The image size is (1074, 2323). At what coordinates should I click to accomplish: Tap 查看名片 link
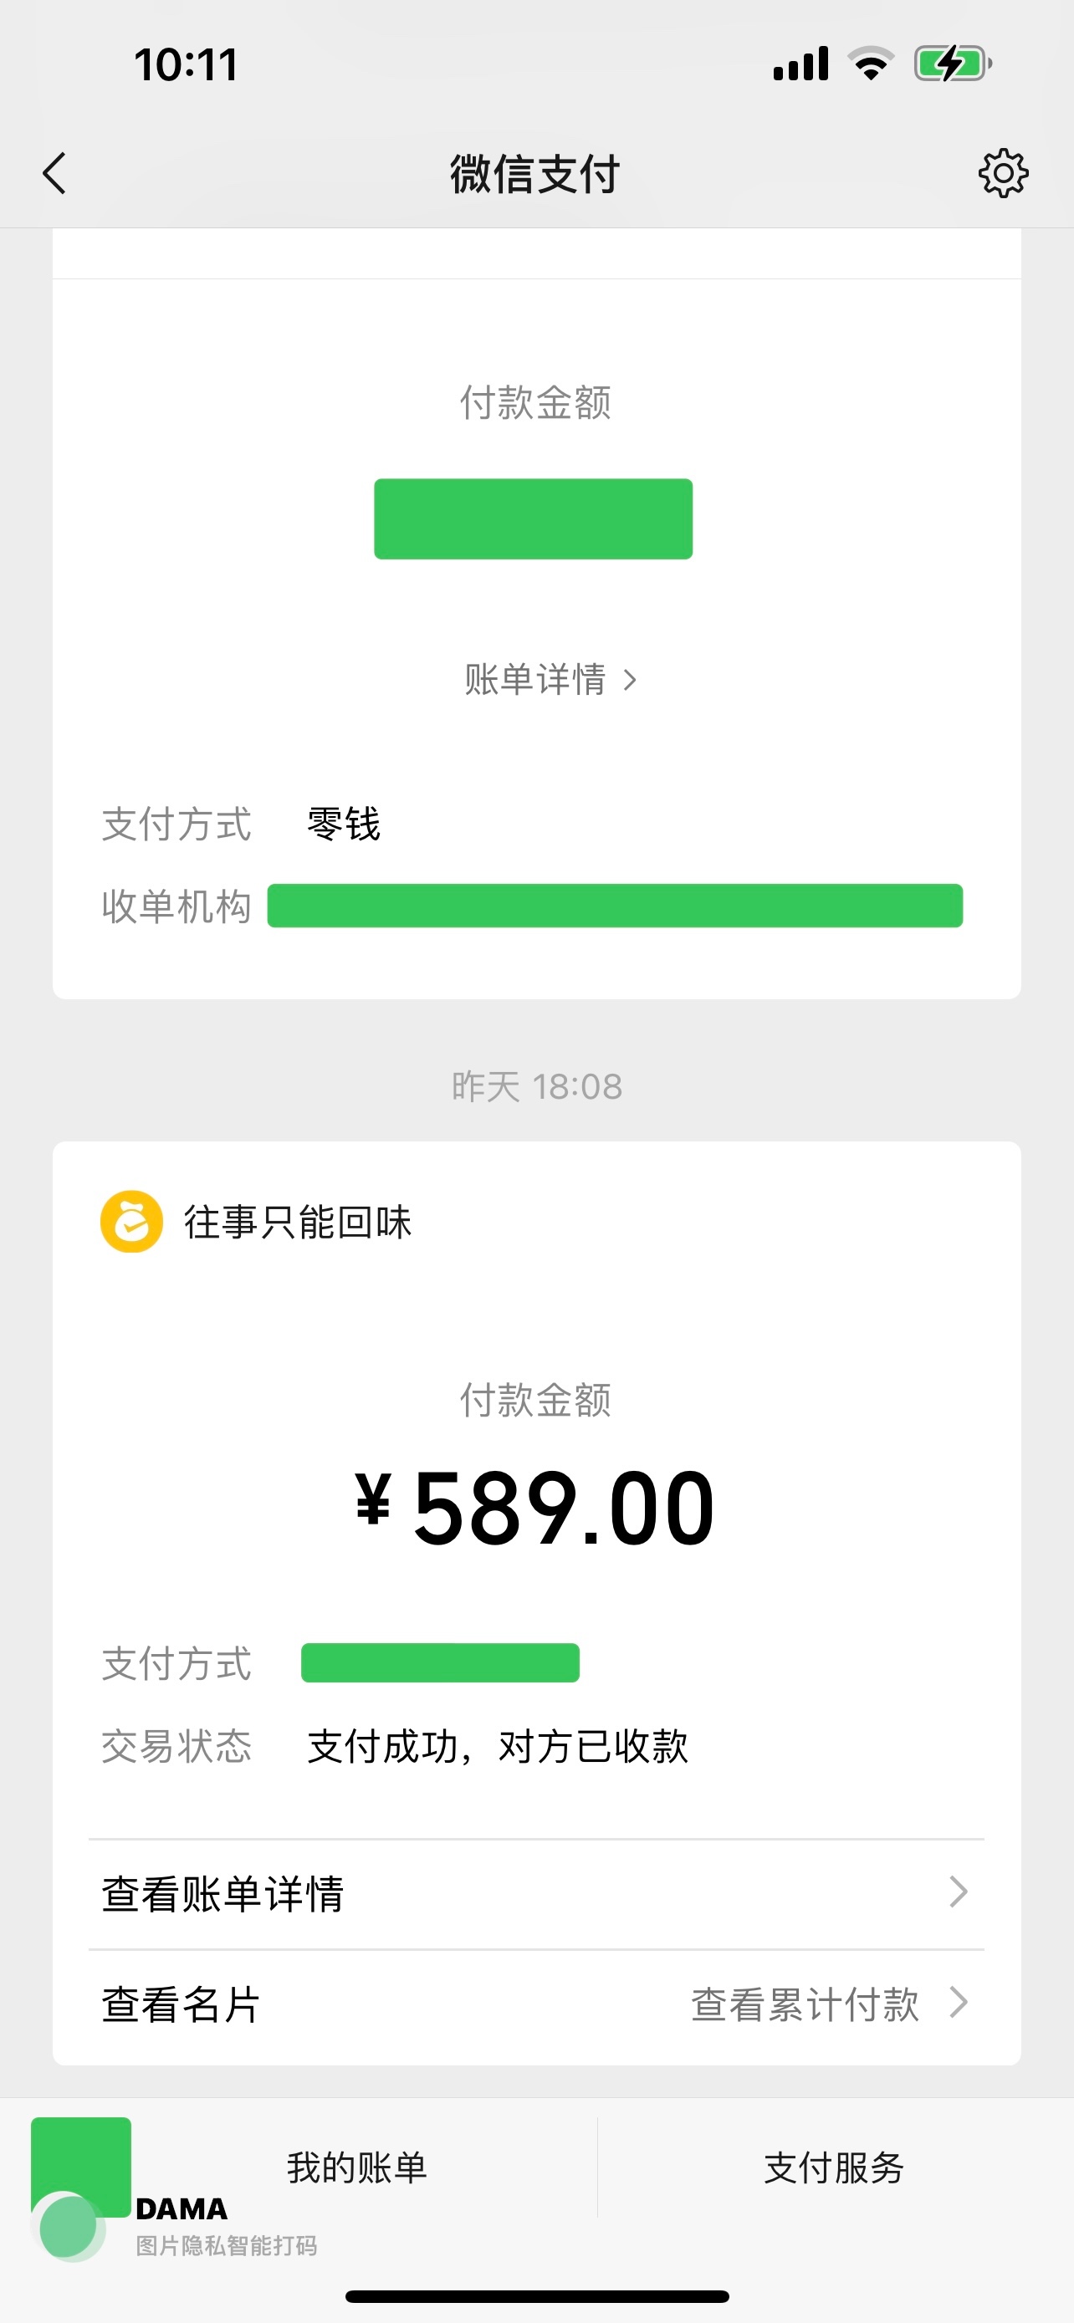pyautogui.click(x=182, y=2004)
